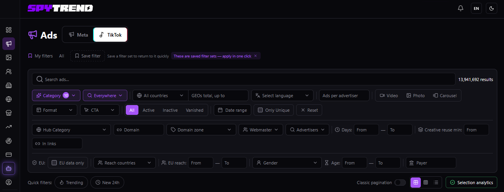Expand the Advertisers dropdown
504x192 pixels.
click(x=307, y=130)
